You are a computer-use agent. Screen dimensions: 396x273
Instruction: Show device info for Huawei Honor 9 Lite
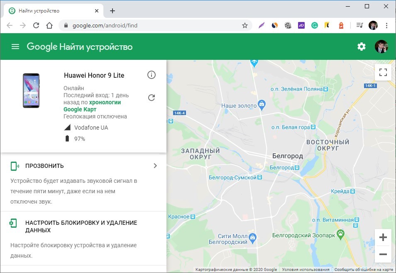pyautogui.click(x=152, y=75)
